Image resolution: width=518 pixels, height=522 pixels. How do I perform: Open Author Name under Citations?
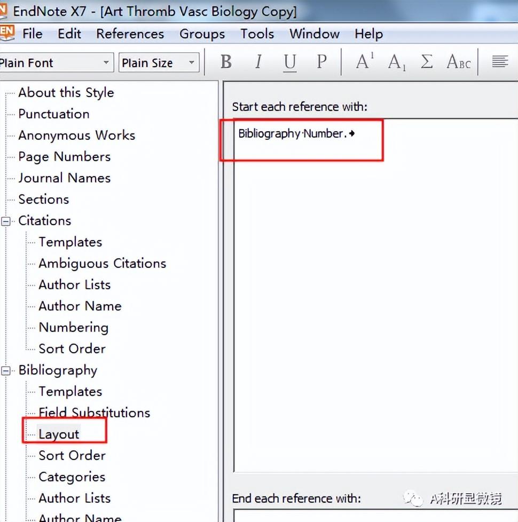tap(80, 306)
